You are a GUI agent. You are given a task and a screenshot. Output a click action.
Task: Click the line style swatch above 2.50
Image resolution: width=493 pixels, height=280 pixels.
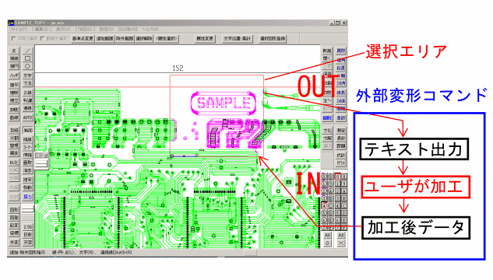click(x=28, y=208)
